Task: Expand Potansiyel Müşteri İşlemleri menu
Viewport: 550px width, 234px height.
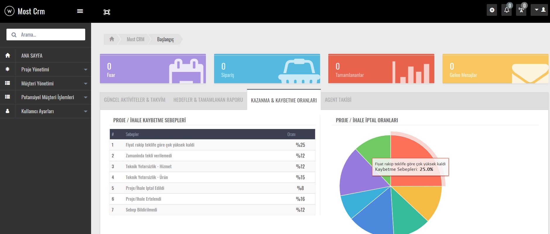Action: (x=45, y=97)
